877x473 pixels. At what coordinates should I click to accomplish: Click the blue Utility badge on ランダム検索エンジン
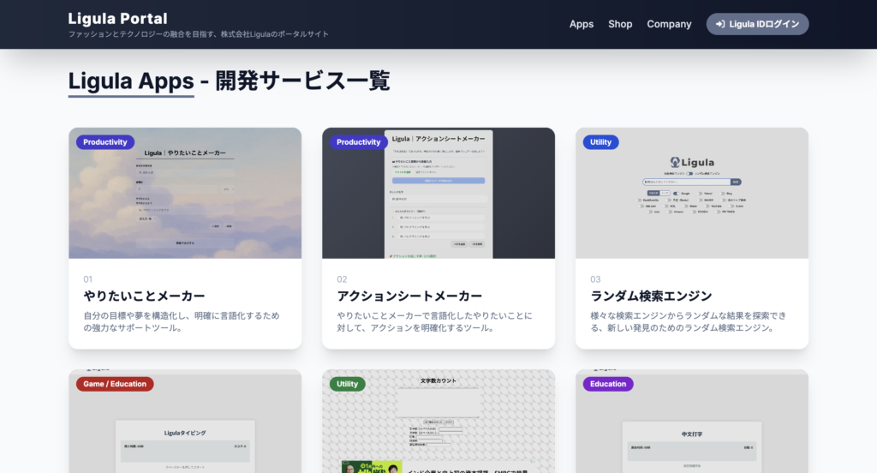600,142
